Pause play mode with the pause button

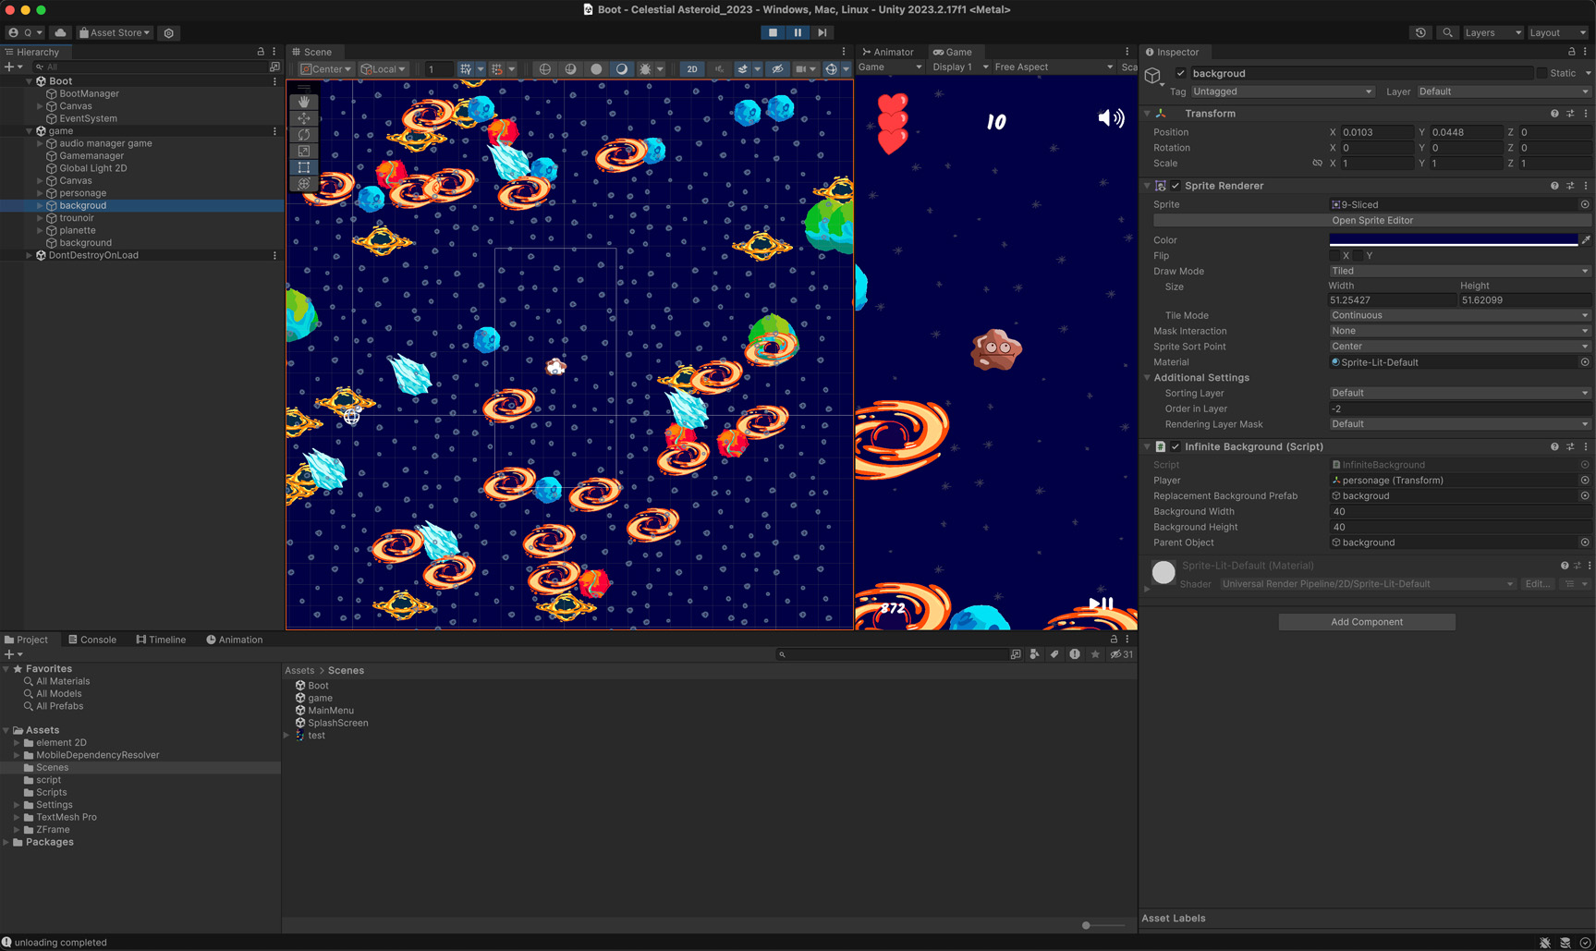tap(798, 32)
